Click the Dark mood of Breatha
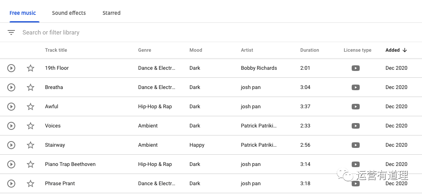Screen dimensions: 422x194 point(195,87)
